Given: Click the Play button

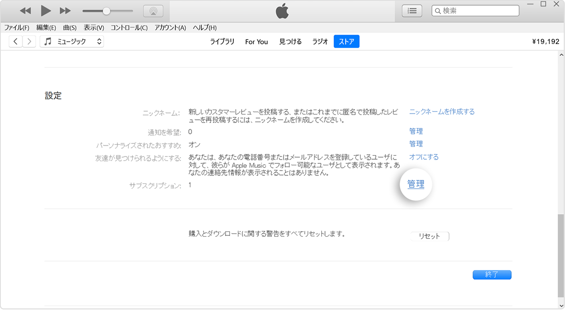Looking at the screenshot, I should 45,10.
